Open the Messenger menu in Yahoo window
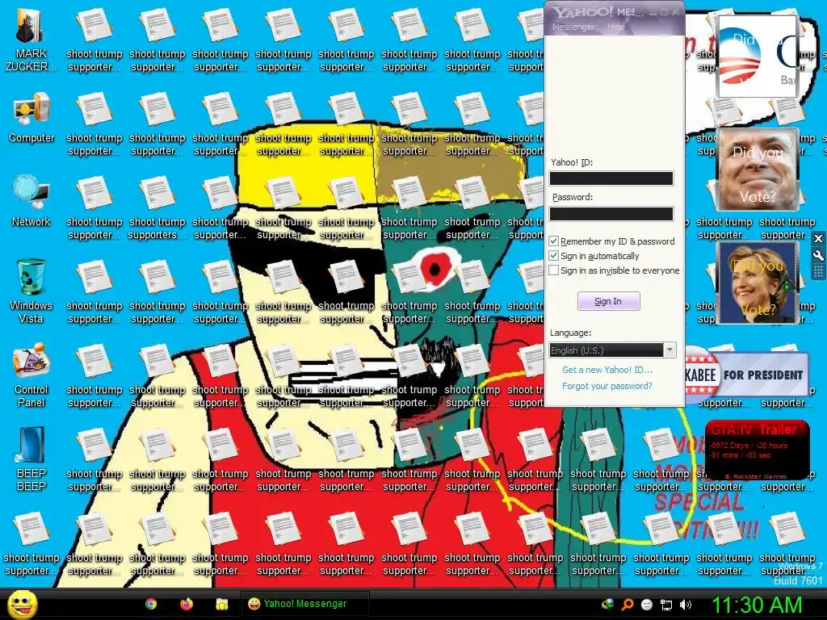The height and width of the screenshot is (620, 827). 573,27
